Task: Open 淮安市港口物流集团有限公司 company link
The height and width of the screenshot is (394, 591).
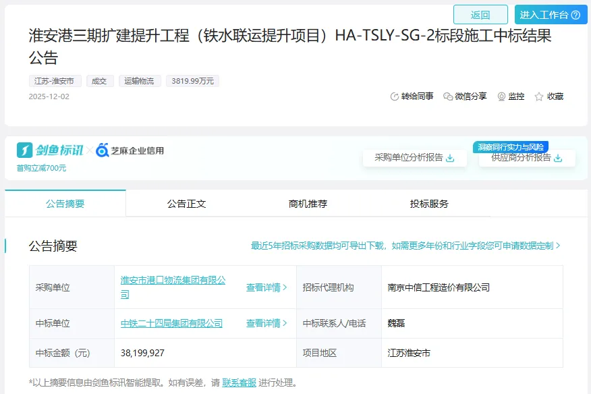Action: [x=173, y=281]
